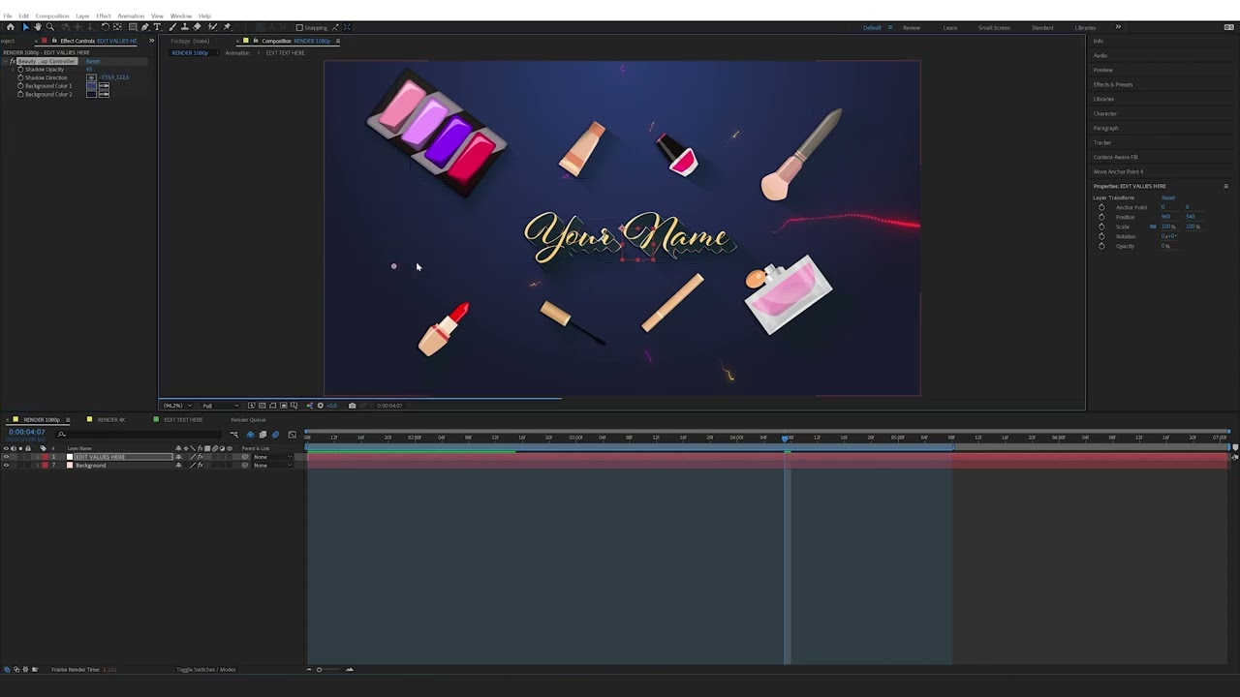Switch to EDIT TEXT HERE timeline tab
The width and height of the screenshot is (1240, 697).
(183, 420)
